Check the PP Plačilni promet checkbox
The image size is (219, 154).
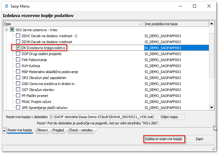pos(18,95)
